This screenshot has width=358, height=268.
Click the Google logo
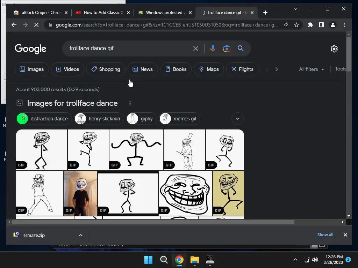pos(30,49)
